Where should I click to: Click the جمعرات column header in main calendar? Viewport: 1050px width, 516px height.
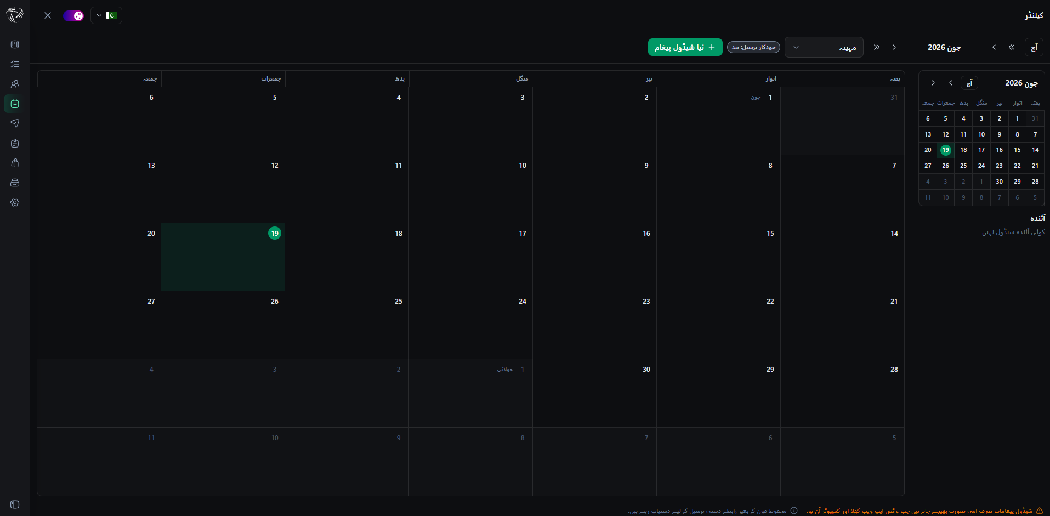(x=223, y=79)
